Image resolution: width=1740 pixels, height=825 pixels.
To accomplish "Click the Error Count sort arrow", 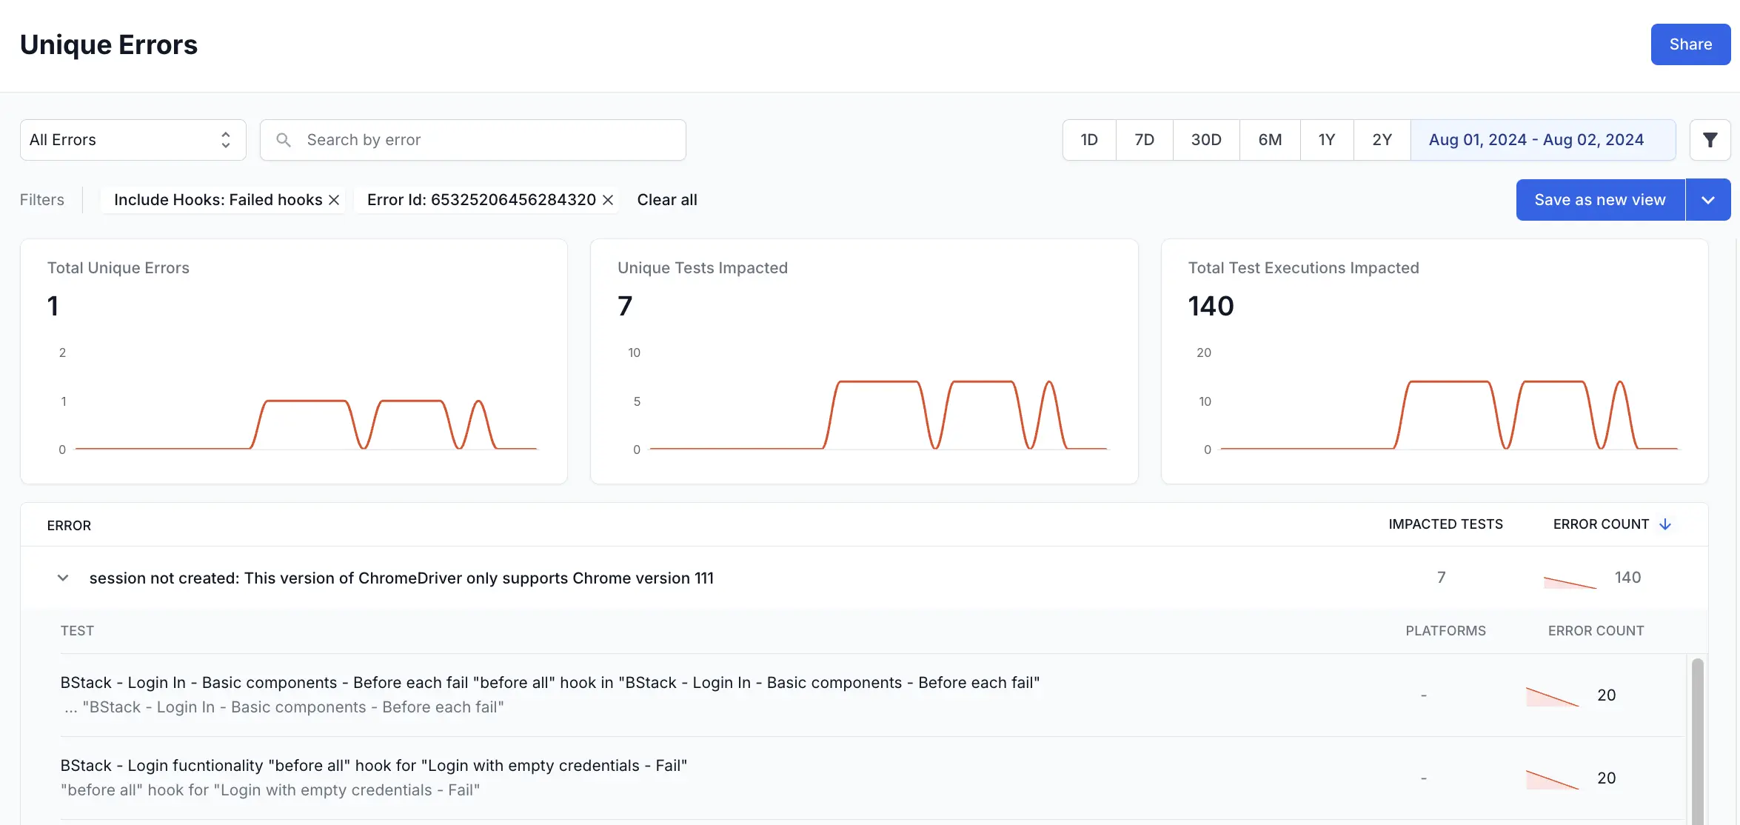I will click(1665, 524).
